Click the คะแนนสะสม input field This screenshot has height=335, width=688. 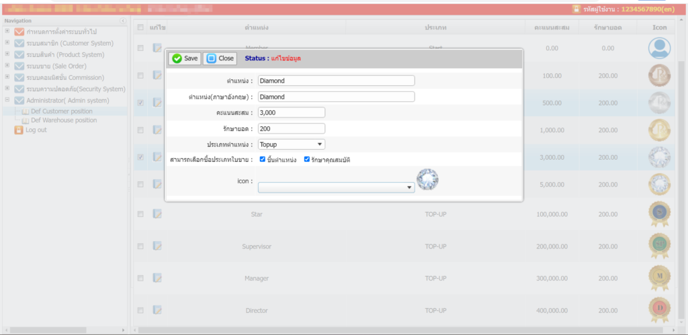coord(292,112)
